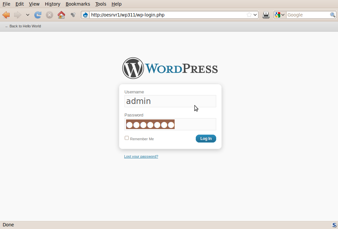Image resolution: width=338 pixels, height=229 pixels.
Task: Open the Lost your password link
Action: [141, 156]
